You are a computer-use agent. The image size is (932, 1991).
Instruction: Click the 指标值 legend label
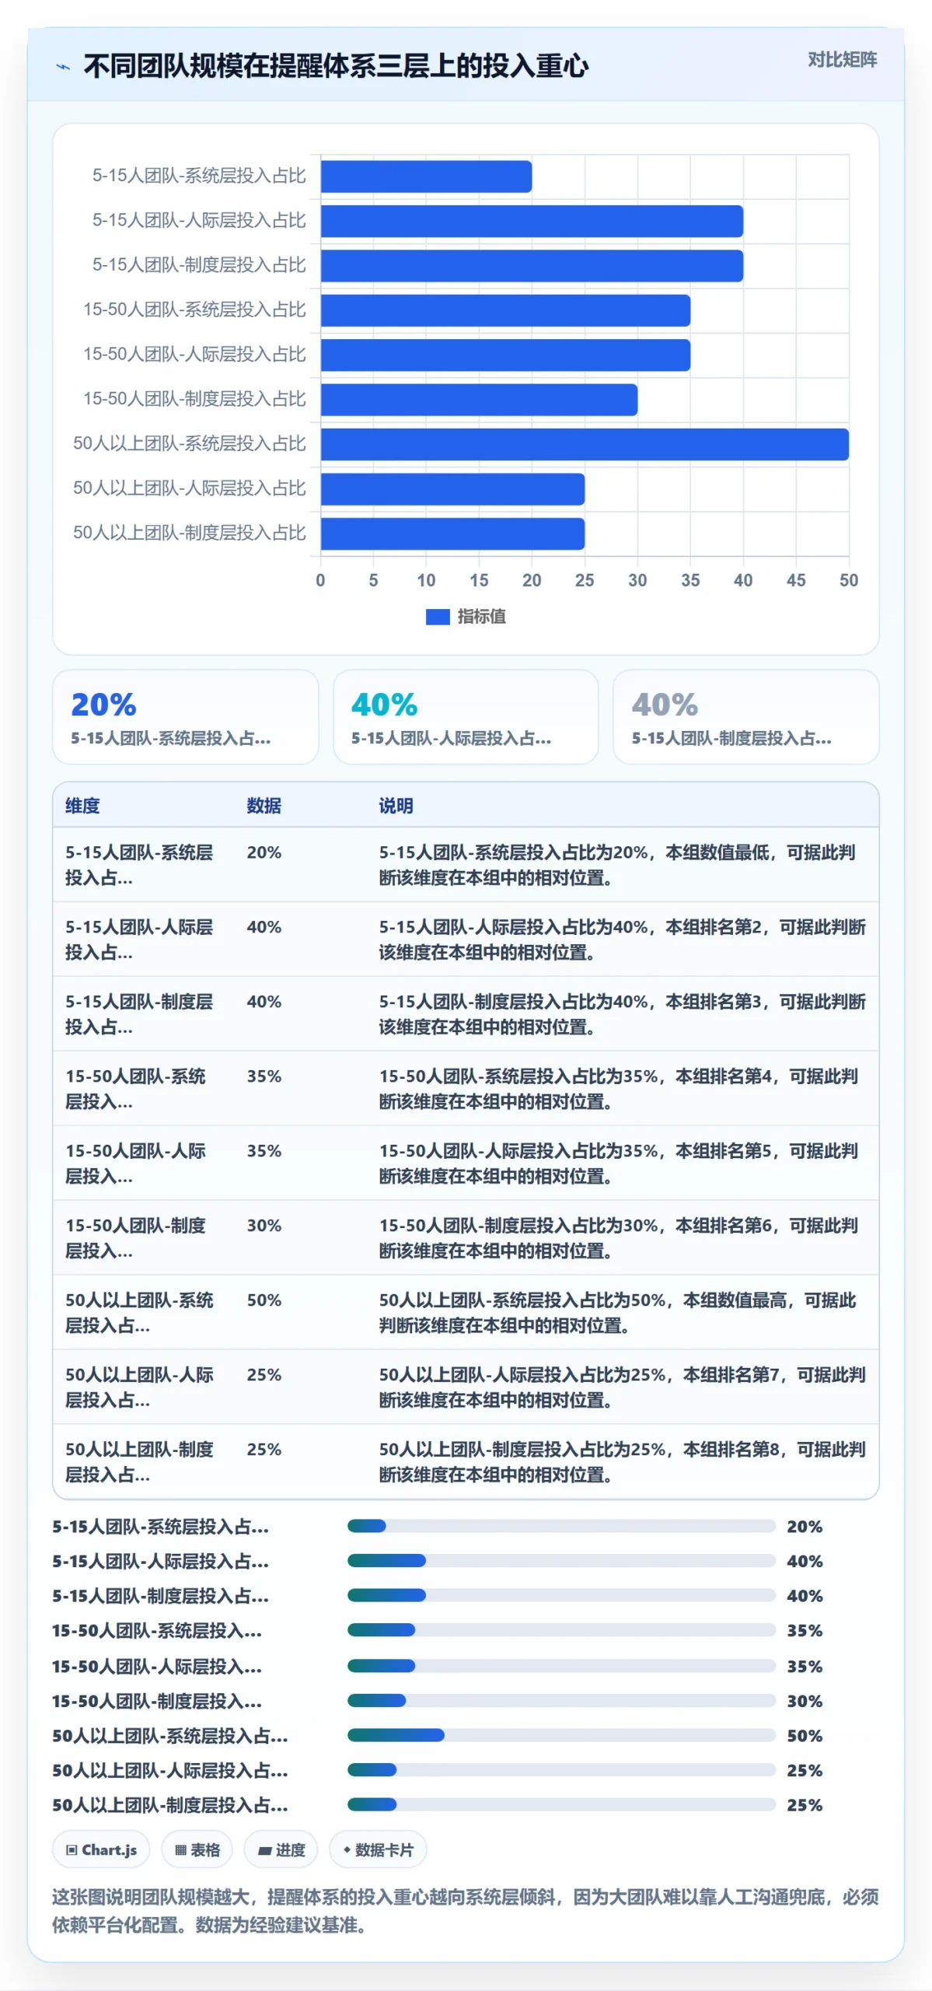click(x=481, y=617)
